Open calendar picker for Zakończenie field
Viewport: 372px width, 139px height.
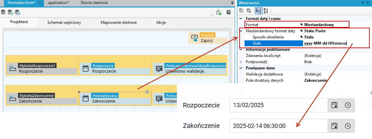pyautogui.click(x=334, y=126)
